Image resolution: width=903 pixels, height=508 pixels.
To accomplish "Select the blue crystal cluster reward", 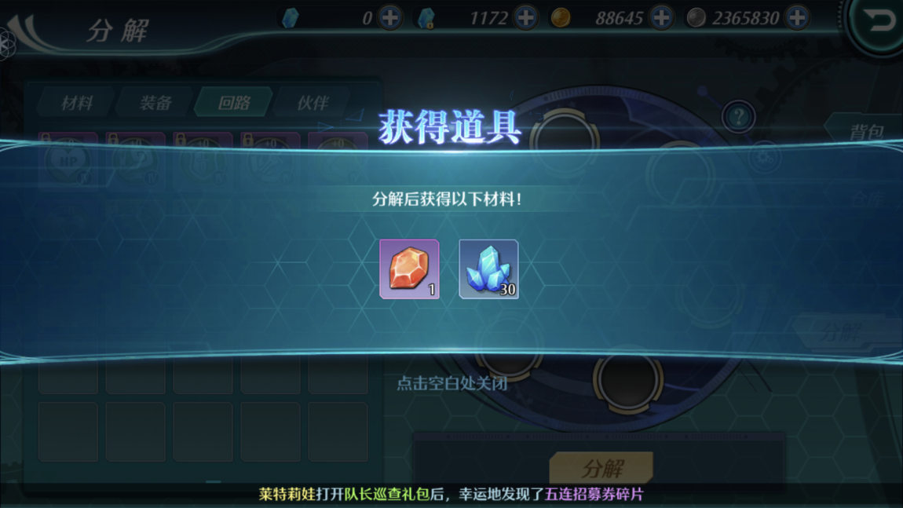I will (x=488, y=269).
